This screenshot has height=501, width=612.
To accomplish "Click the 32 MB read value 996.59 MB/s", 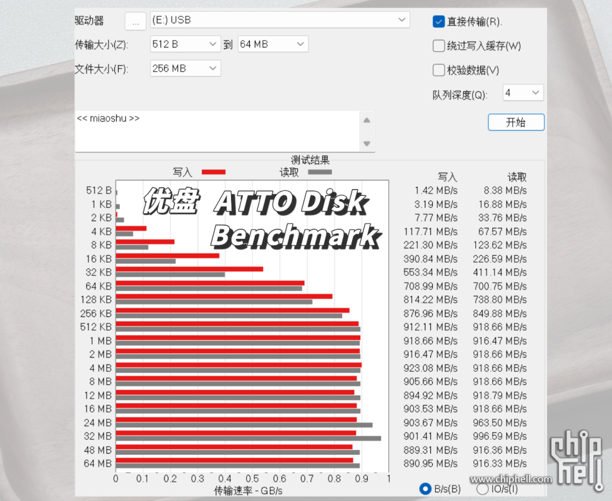I will point(500,436).
